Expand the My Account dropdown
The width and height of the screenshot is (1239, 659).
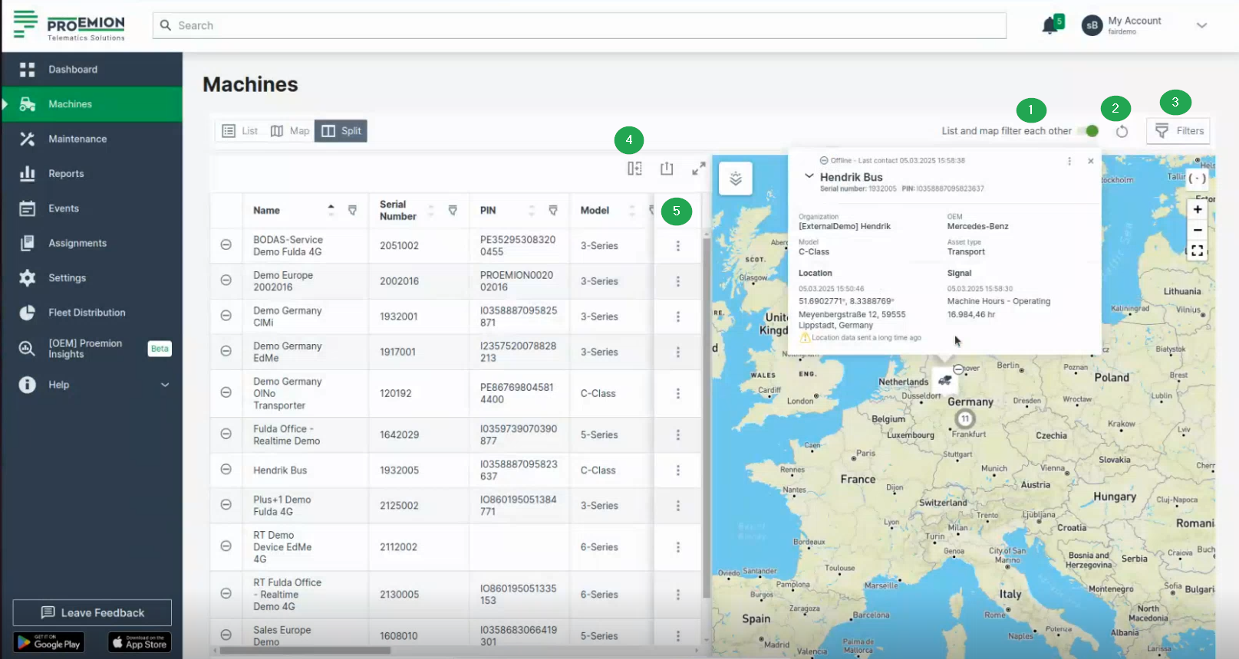pyautogui.click(x=1201, y=25)
